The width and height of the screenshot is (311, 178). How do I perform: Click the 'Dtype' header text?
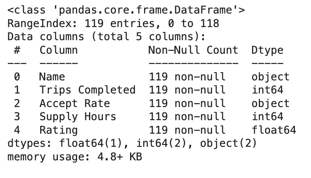[268, 50]
